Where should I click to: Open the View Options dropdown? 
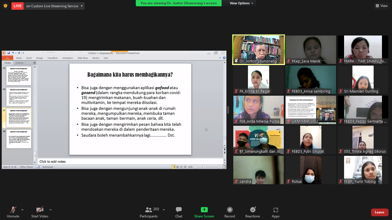click(241, 3)
